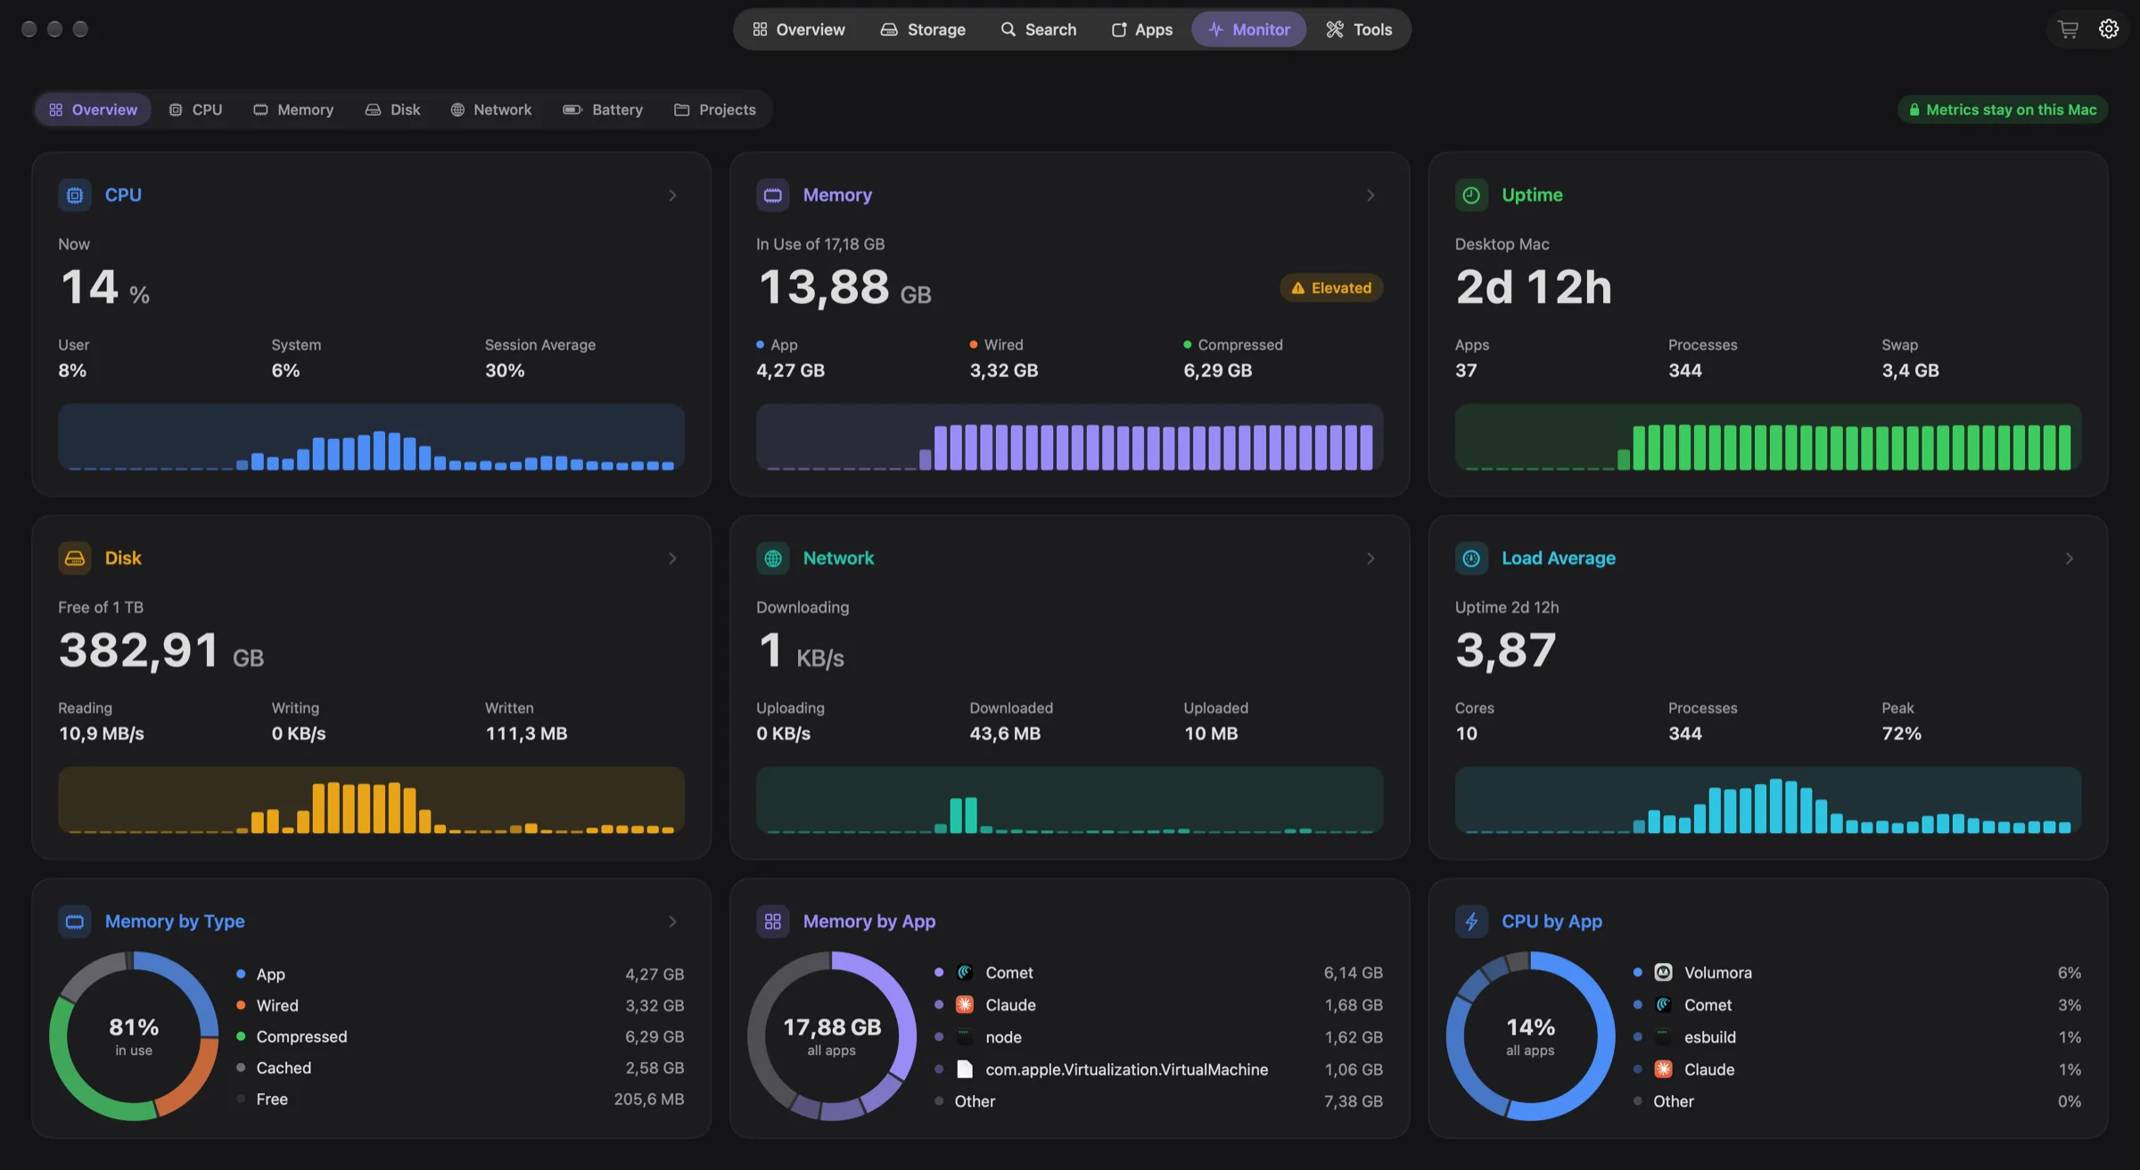Click the CPU card chip icon
The height and width of the screenshot is (1170, 2140).
pyautogui.click(x=75, y=194)
